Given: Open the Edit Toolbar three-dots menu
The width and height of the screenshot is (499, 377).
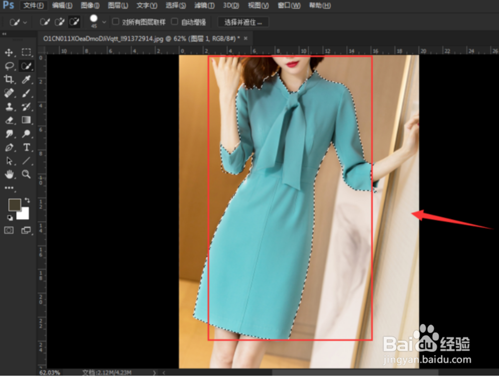Looking at the screenshot, I should (x=9, y=188).
